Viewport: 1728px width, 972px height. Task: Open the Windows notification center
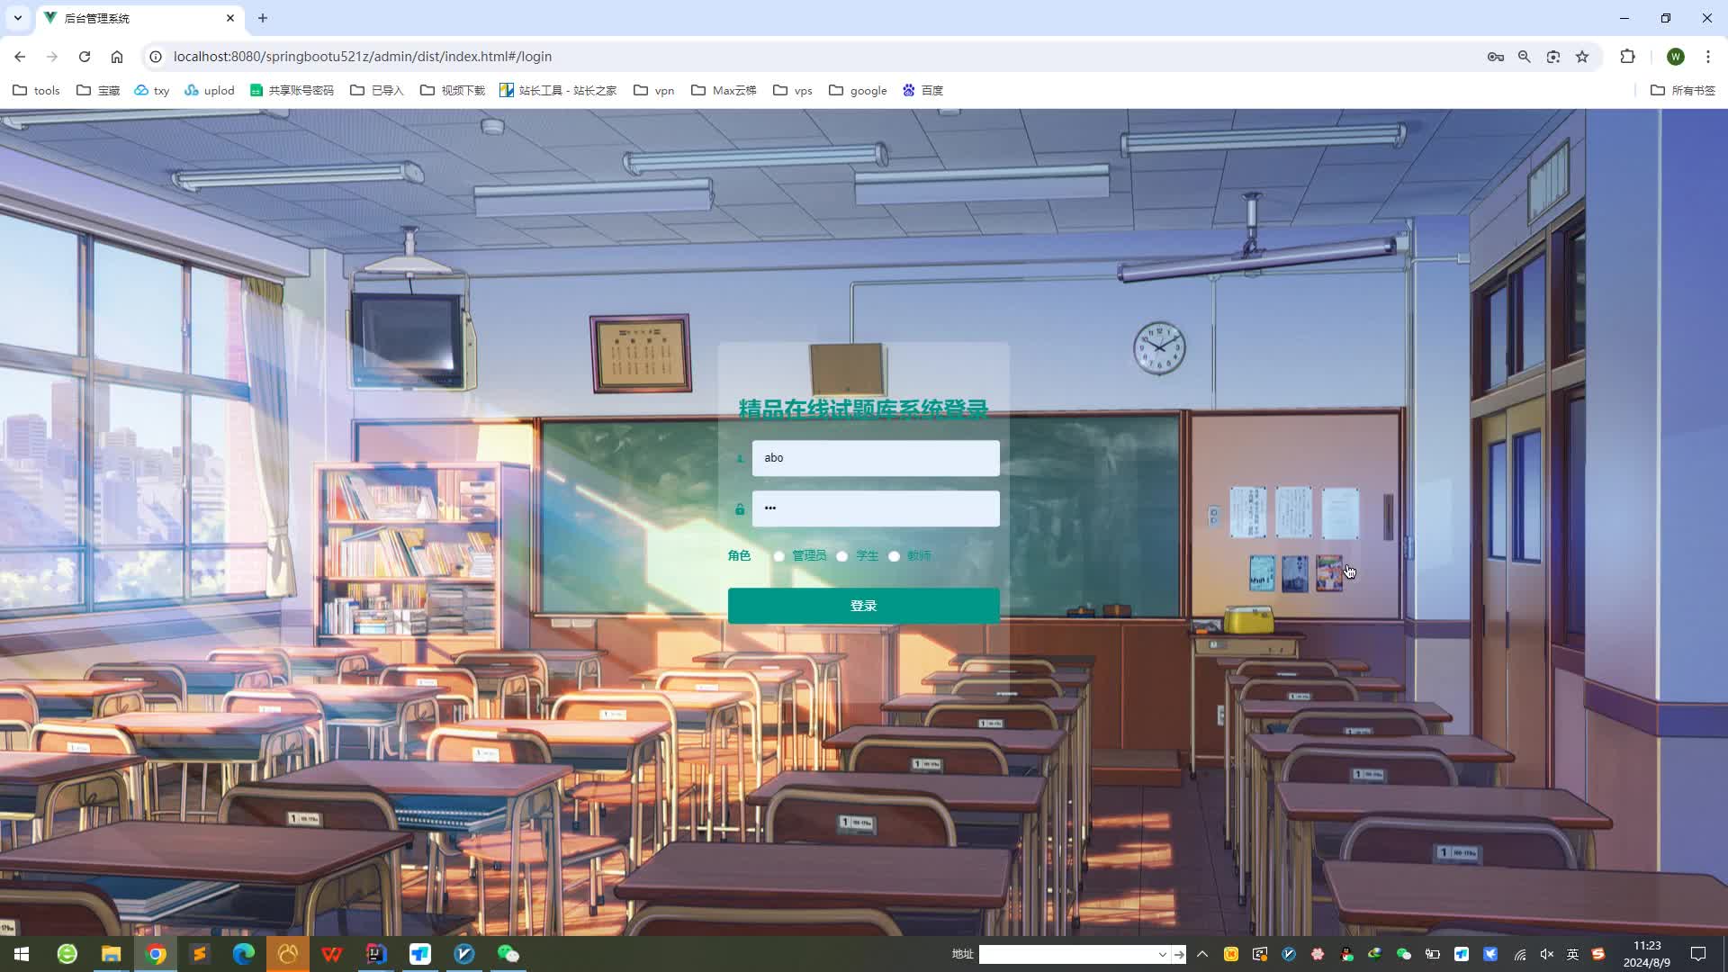tap(1698, 954)
